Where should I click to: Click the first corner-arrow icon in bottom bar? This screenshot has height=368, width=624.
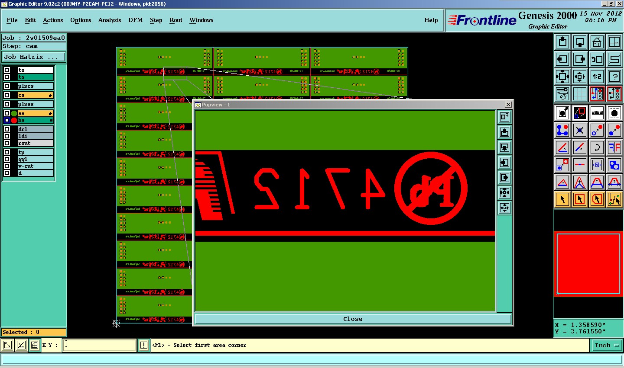7,345
